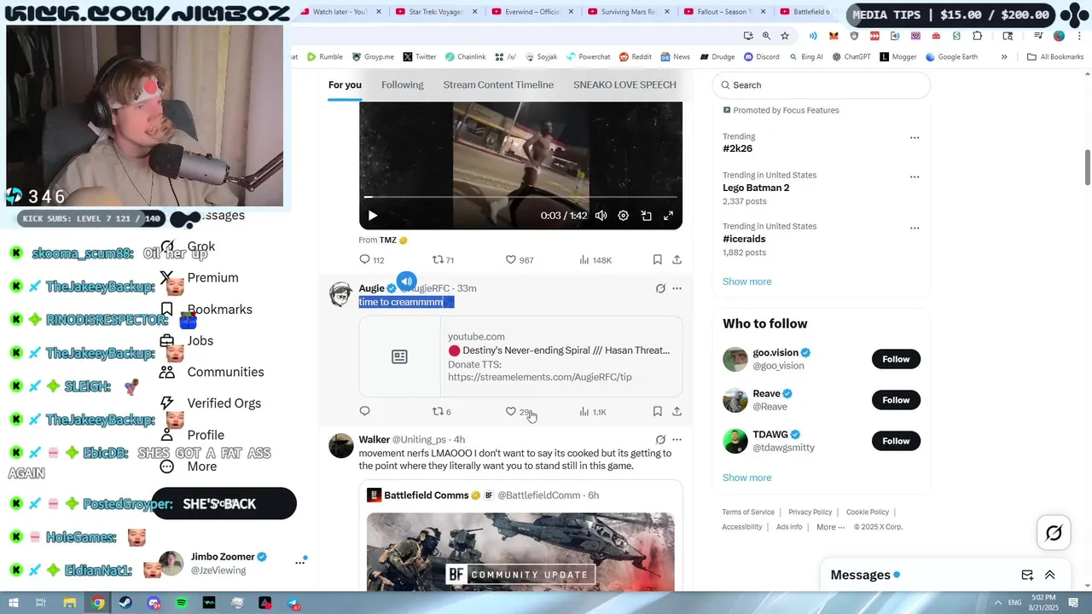Viewport: 1092px width, 614px height.
Task: Open Bookmarks in X sidebar
Action: [x=206, y=309]
